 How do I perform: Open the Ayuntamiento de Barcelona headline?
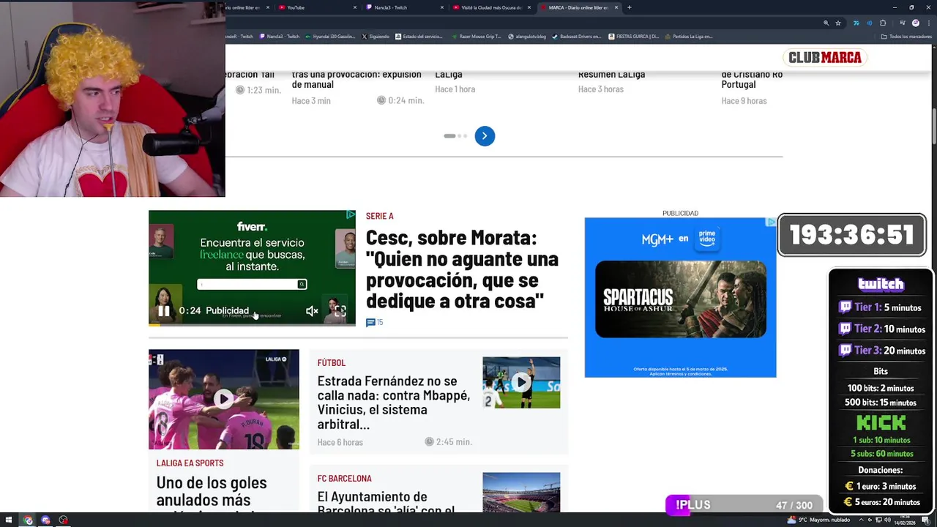point(386,502)
